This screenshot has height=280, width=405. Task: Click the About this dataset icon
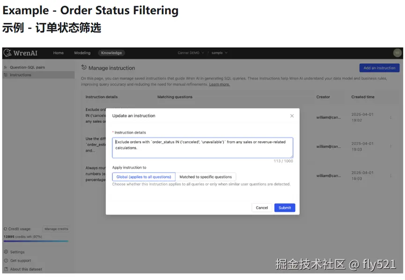point(6,269)
